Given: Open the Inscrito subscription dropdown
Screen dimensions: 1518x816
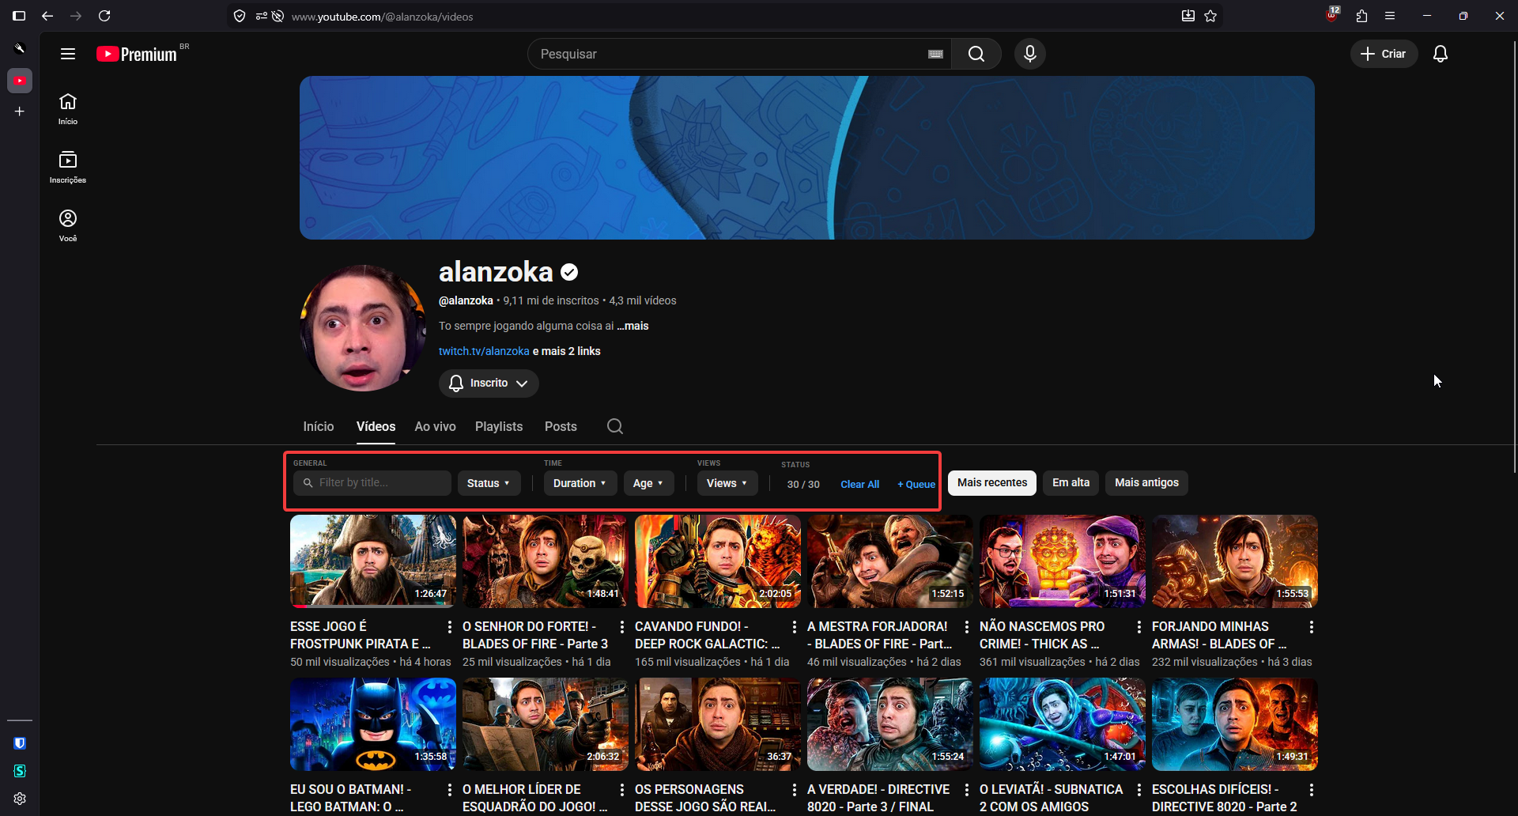Looking at the screenshot, I should [x=489, y=383].
